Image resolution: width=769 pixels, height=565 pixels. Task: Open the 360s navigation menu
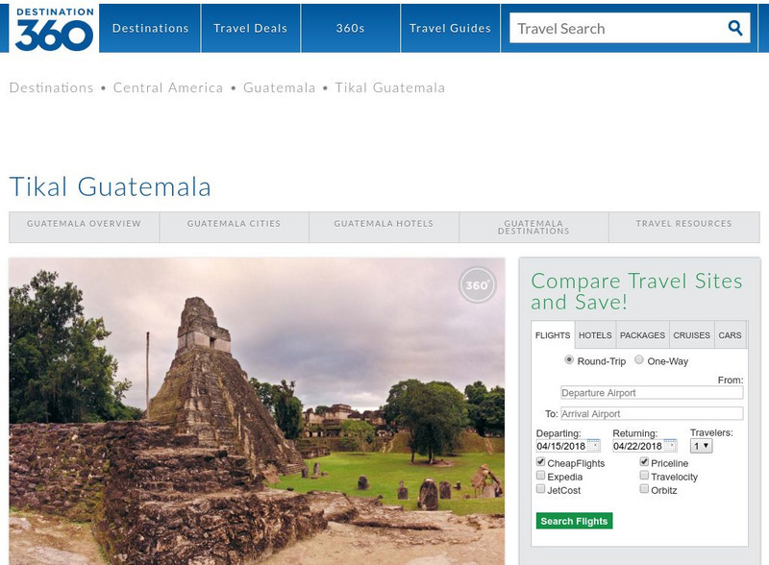(x=351, y=28)
